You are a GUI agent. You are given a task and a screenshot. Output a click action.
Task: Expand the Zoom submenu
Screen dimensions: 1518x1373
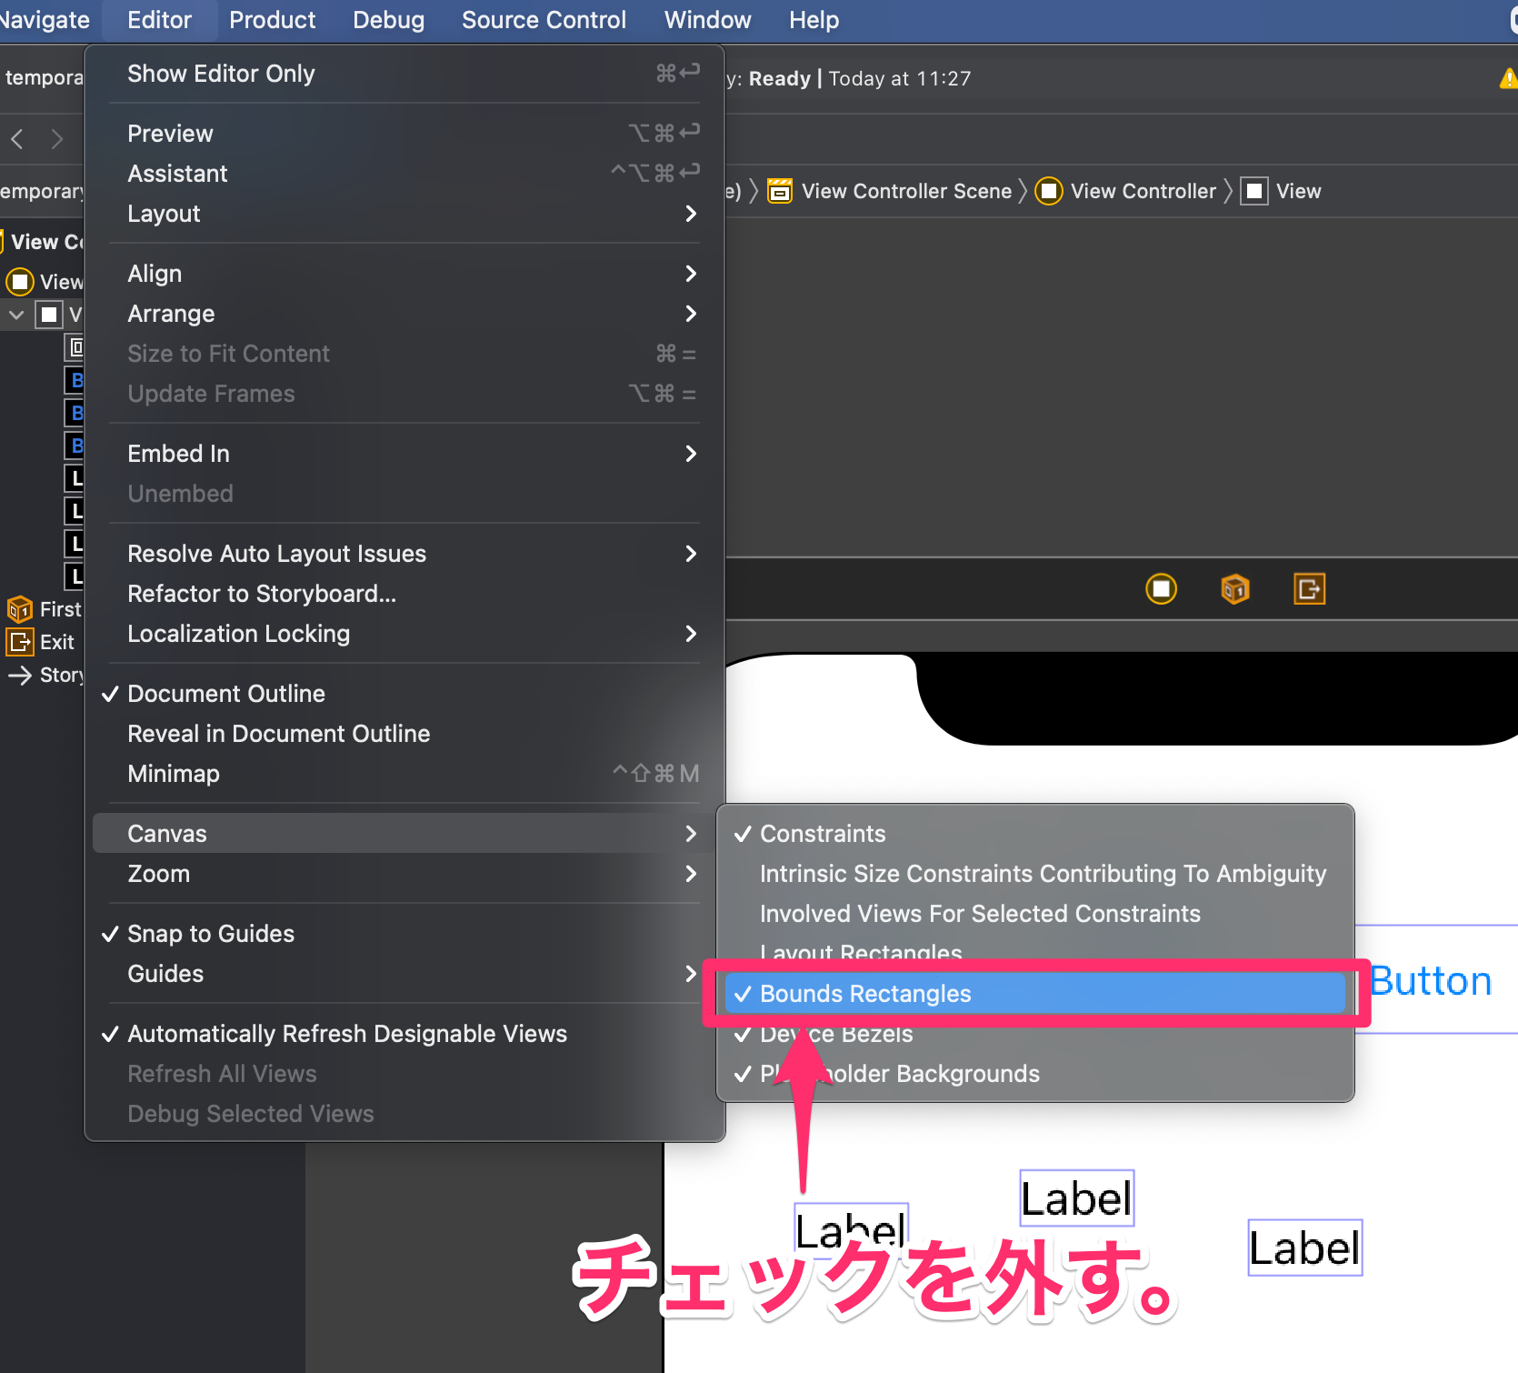click(x=159, y=874)
